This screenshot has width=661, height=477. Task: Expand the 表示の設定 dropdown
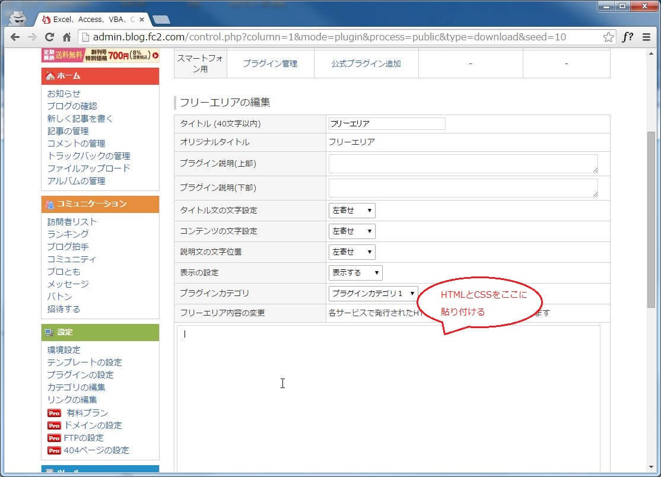coord(355,272)
